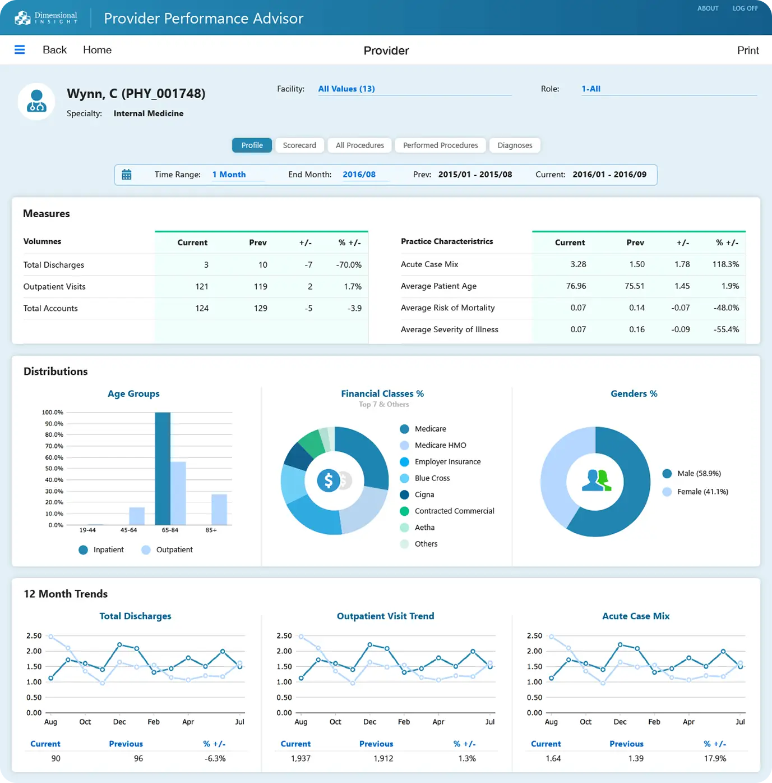772x783 pixels.
Task: Toggle the Inpatient legend marker
Action: (84, 550)
